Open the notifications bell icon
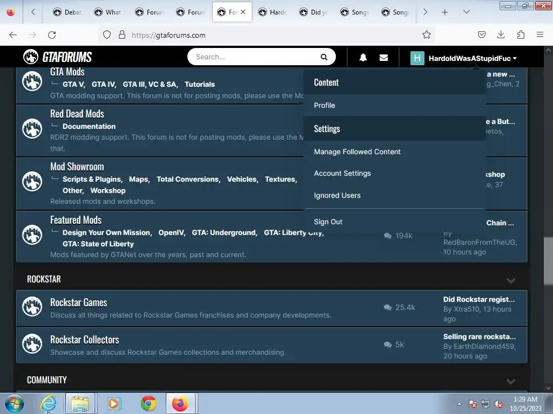 pyautogui.click(x=363, y=58)
